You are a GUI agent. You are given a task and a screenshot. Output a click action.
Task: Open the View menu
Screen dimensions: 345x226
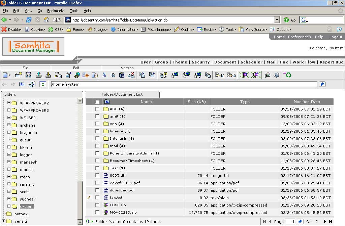(28, 11)
